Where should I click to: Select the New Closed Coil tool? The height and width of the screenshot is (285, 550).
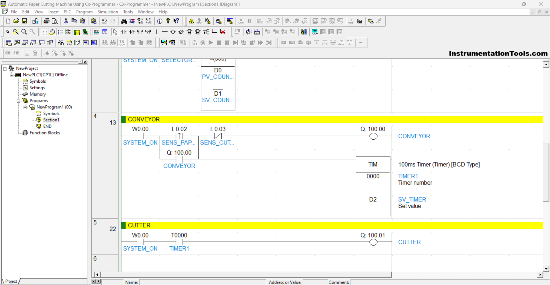[x=181, y=32]
